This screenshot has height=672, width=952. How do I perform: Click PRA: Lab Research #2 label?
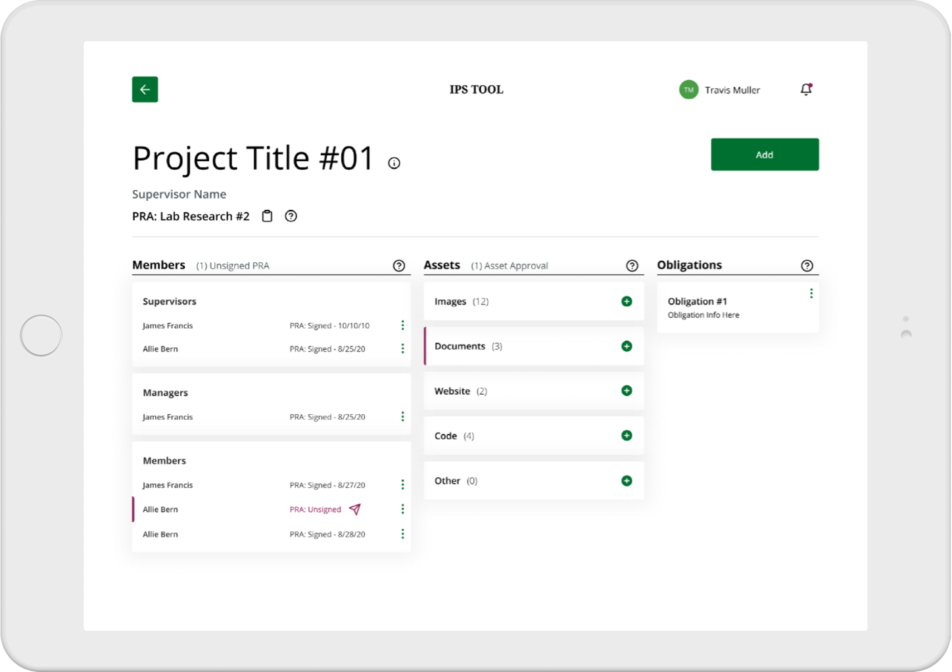point(191,216)
